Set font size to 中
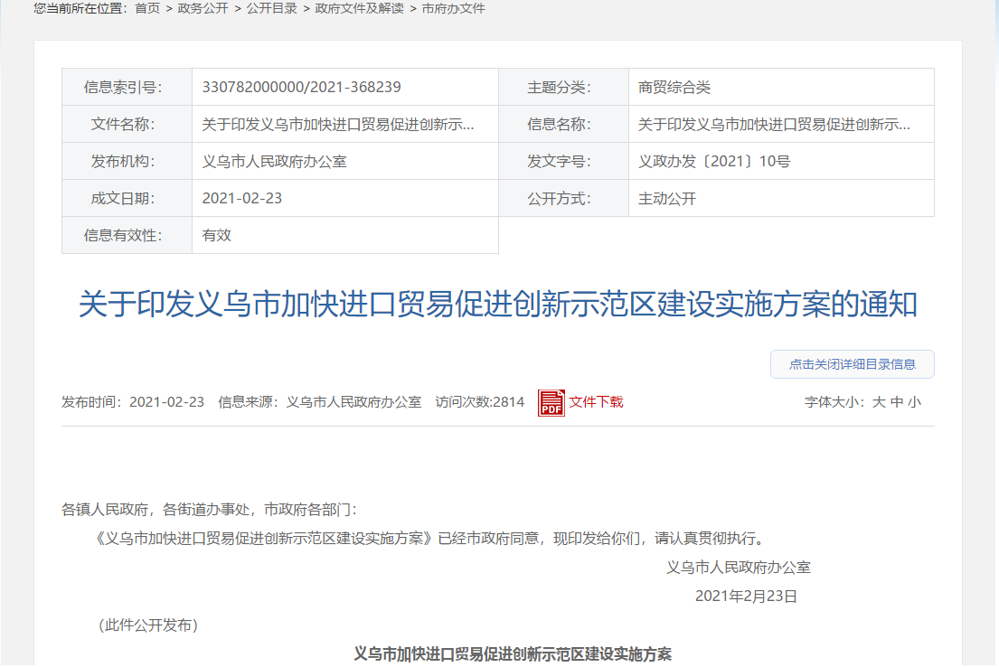 tap(897, 402)
